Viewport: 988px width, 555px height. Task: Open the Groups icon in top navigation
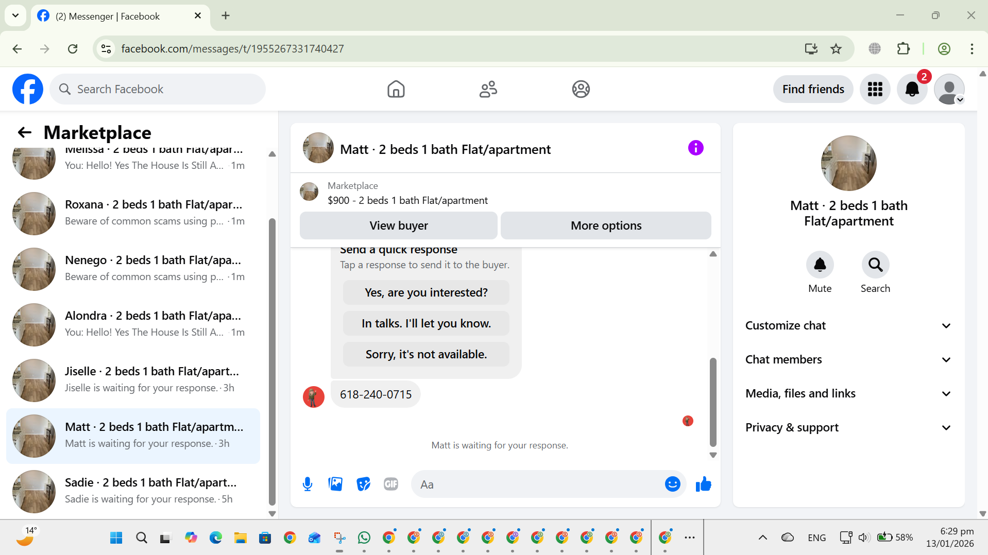coord(581,89)
